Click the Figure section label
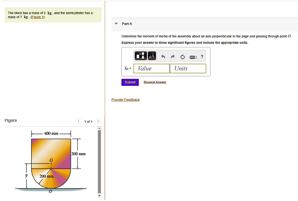This screenshot has height=201, width=298. (x=11, y=120)
